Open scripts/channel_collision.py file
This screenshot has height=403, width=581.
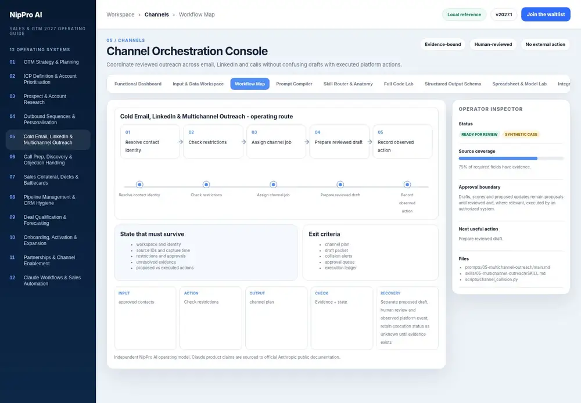point(492,279)
